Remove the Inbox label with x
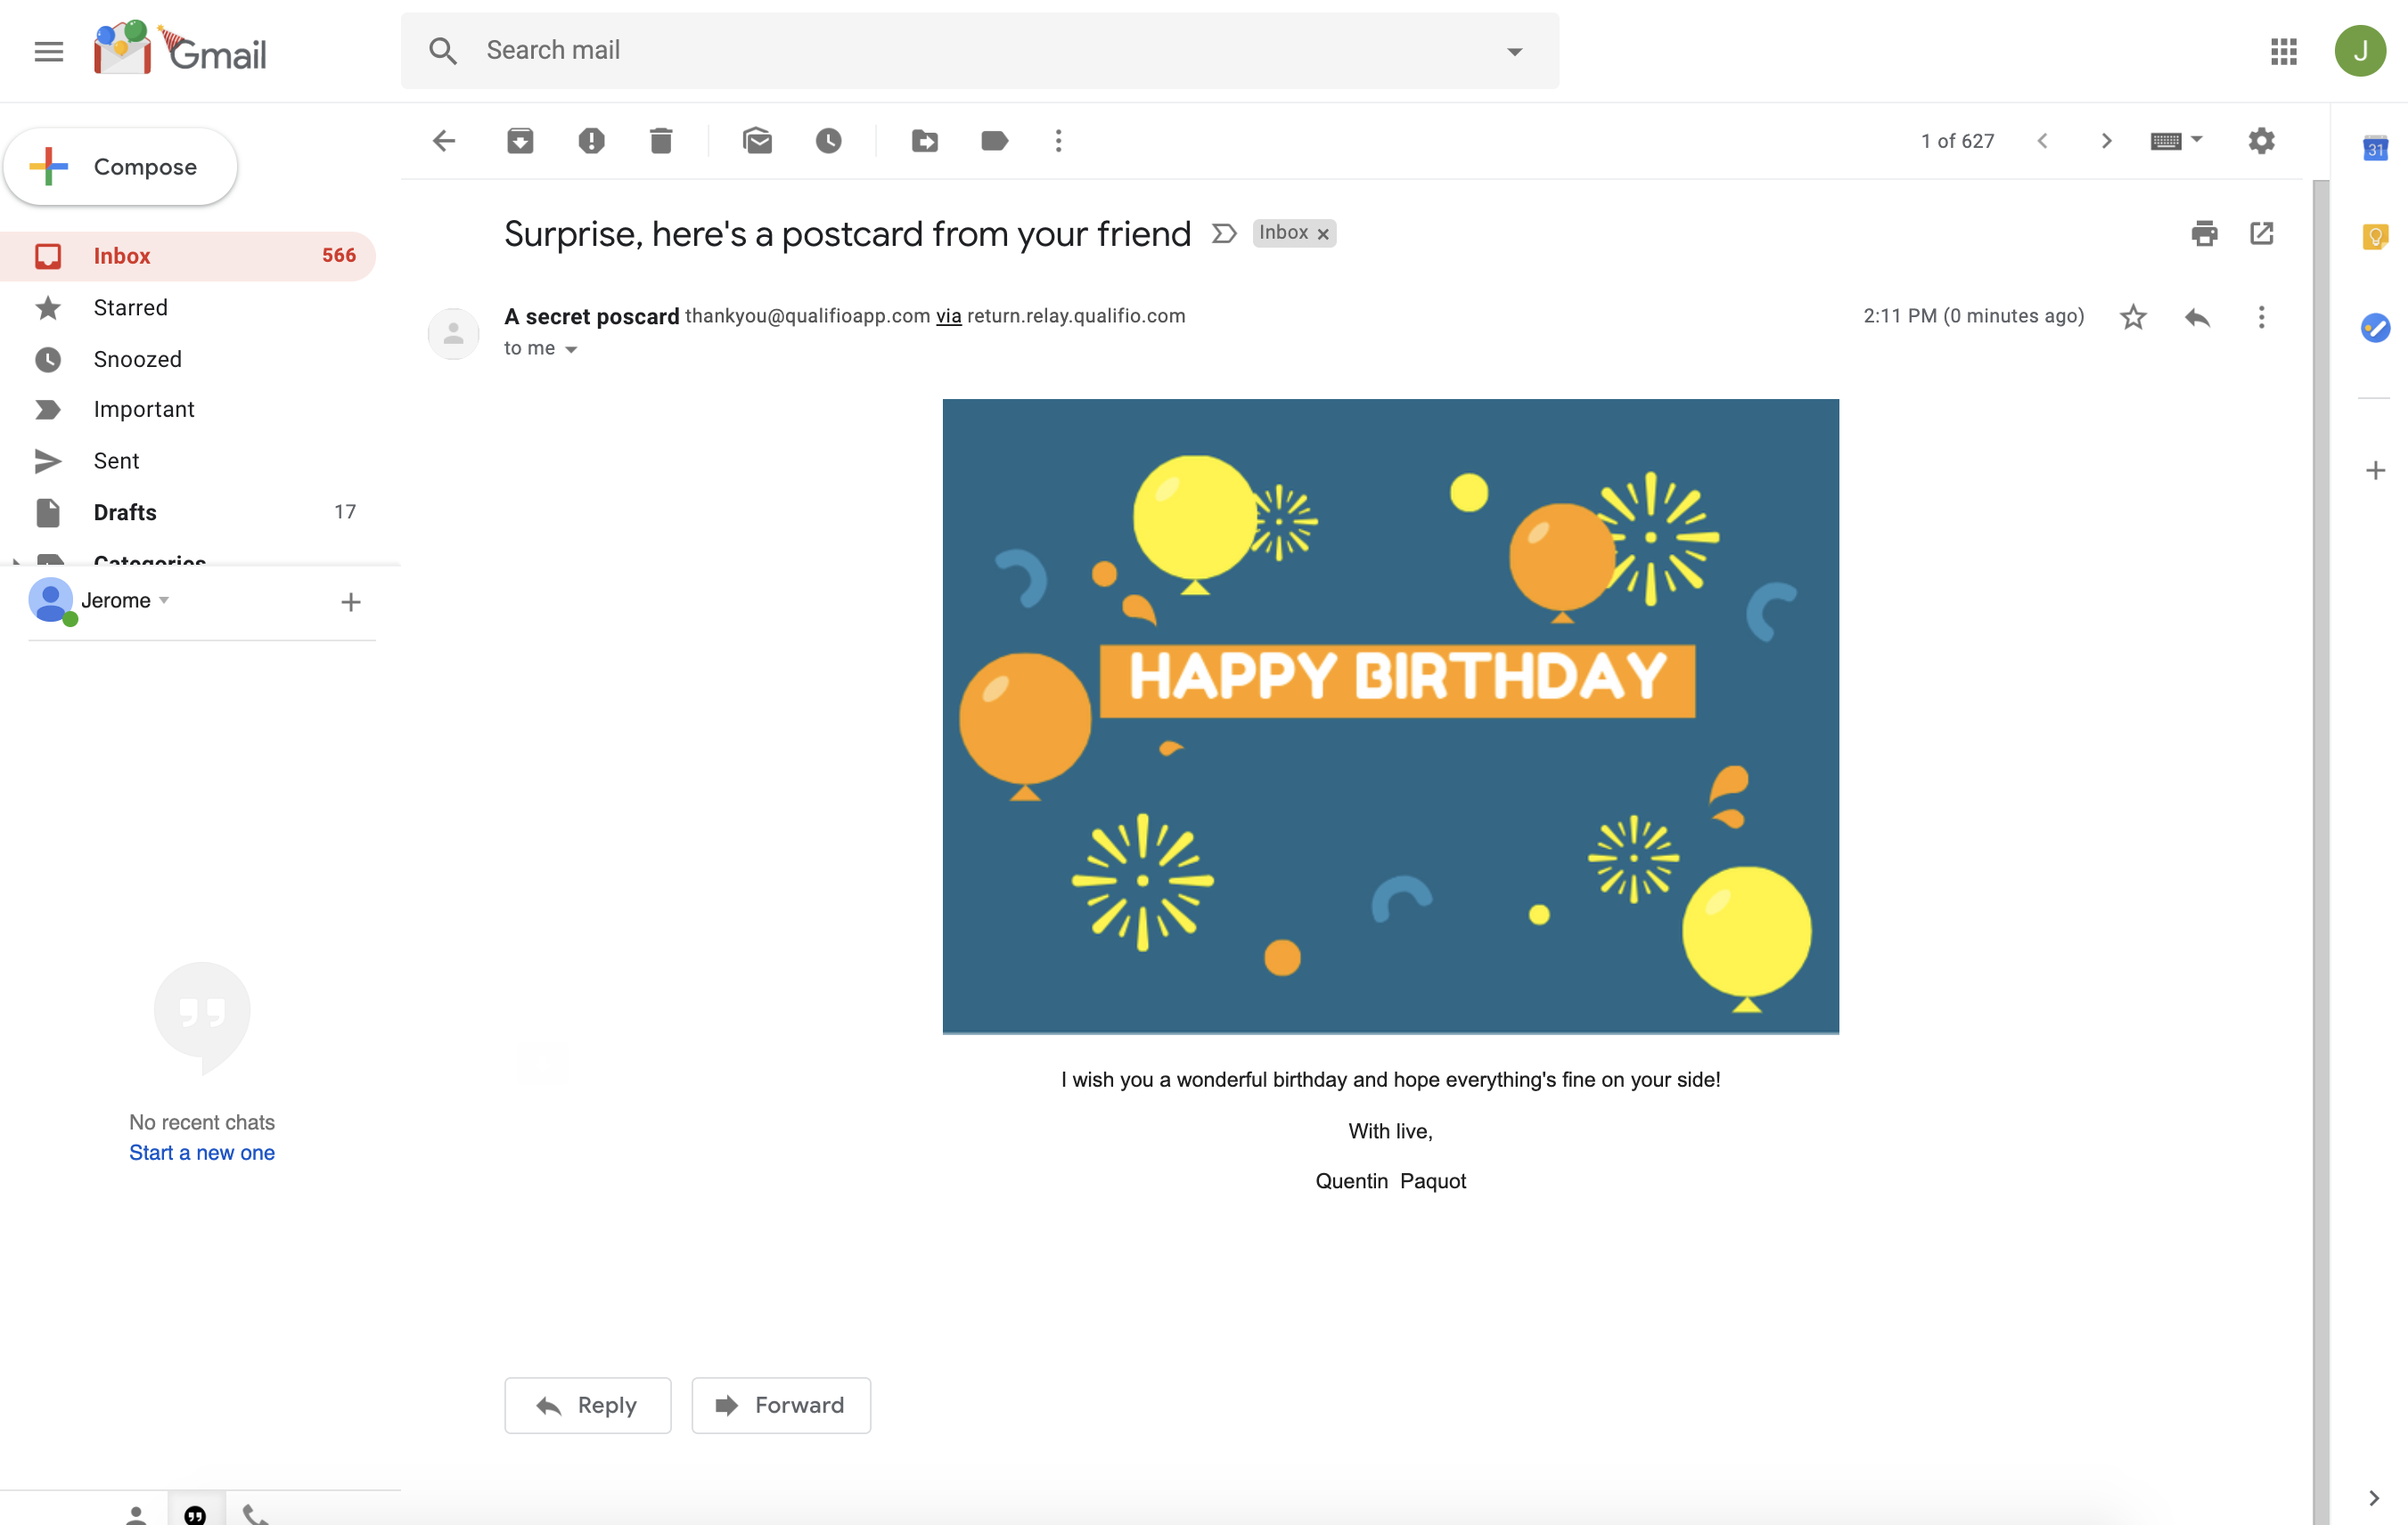 (x=1323, y=234)
